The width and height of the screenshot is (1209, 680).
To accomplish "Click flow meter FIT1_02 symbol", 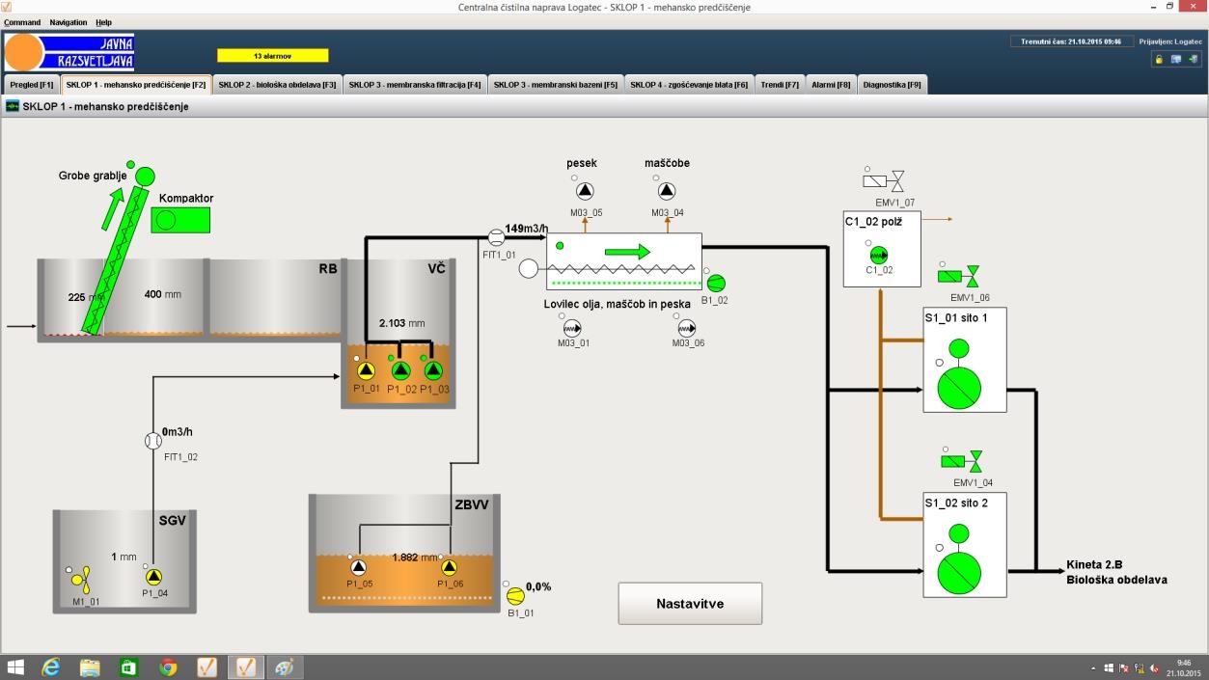I will [152, 440].
